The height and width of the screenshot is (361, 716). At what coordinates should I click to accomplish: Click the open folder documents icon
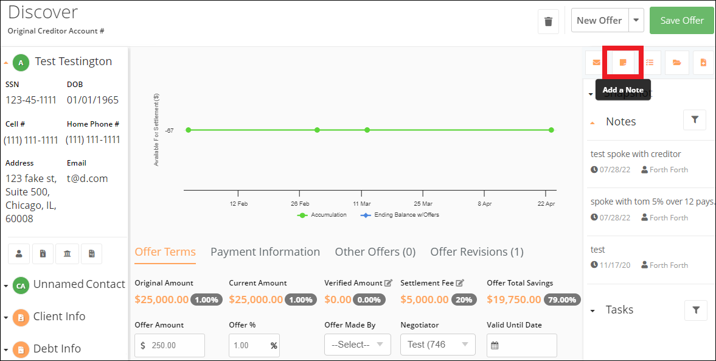tap(676, 63)
